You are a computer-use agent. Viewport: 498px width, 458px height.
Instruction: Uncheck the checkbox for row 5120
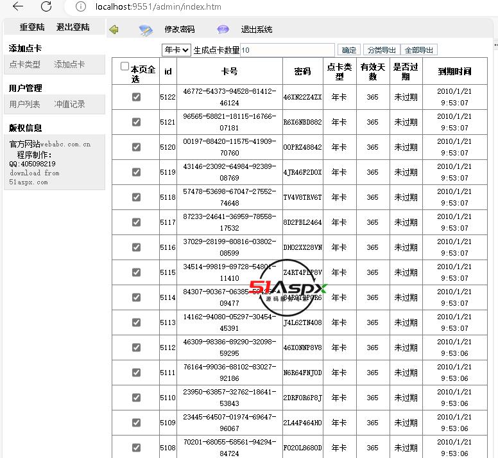click(x=136, y=147)
